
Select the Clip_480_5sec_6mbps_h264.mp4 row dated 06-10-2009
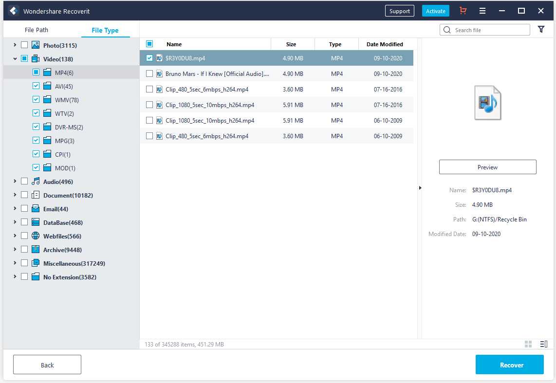277,136
